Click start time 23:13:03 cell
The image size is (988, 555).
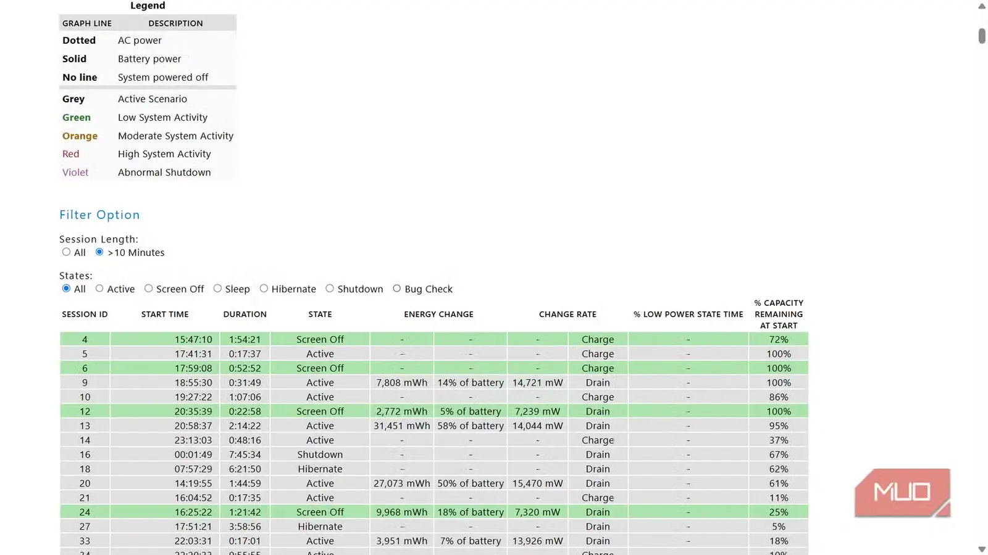point(165,440)
